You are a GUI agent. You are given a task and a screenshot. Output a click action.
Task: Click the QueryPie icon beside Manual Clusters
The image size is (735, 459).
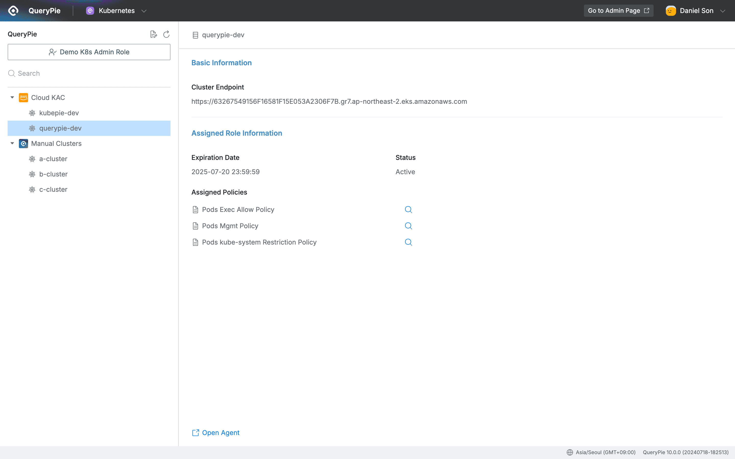[x=23, y=143]
